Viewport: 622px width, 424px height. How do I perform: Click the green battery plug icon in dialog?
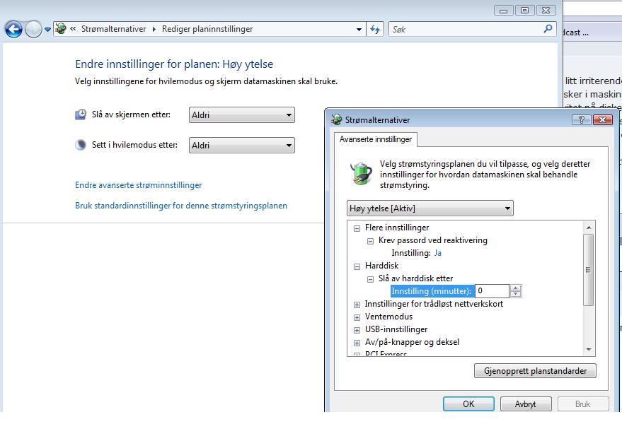361,173
